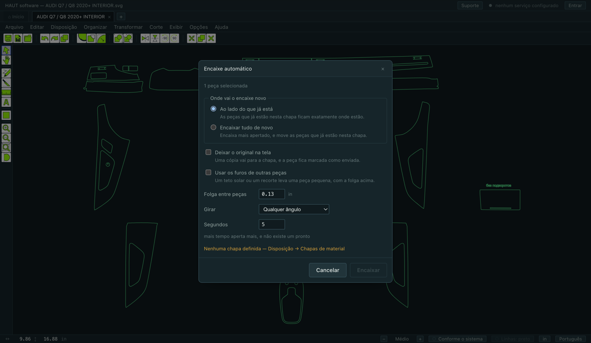Image resolution: width=591 pixels, height=343 pixels.
Task: Choose the ruler measure tool
Action: (x=6, y=93)
